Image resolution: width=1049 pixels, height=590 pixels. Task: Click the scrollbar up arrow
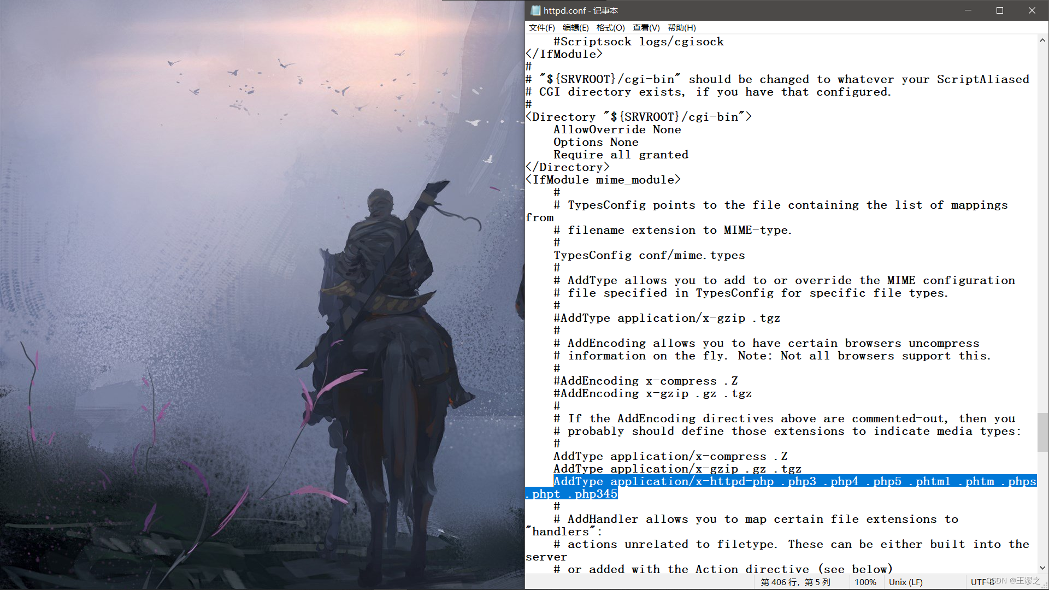1042,40
